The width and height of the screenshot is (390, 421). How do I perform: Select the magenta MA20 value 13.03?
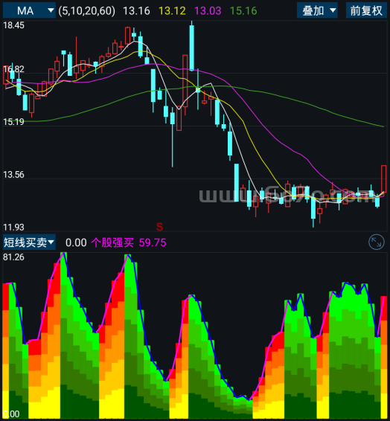click(208, 10)
